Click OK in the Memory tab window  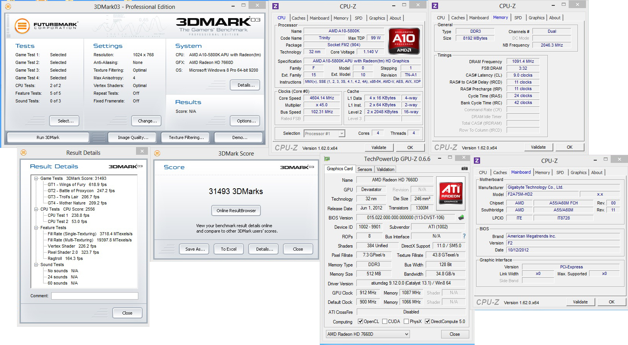pos(569,147)
